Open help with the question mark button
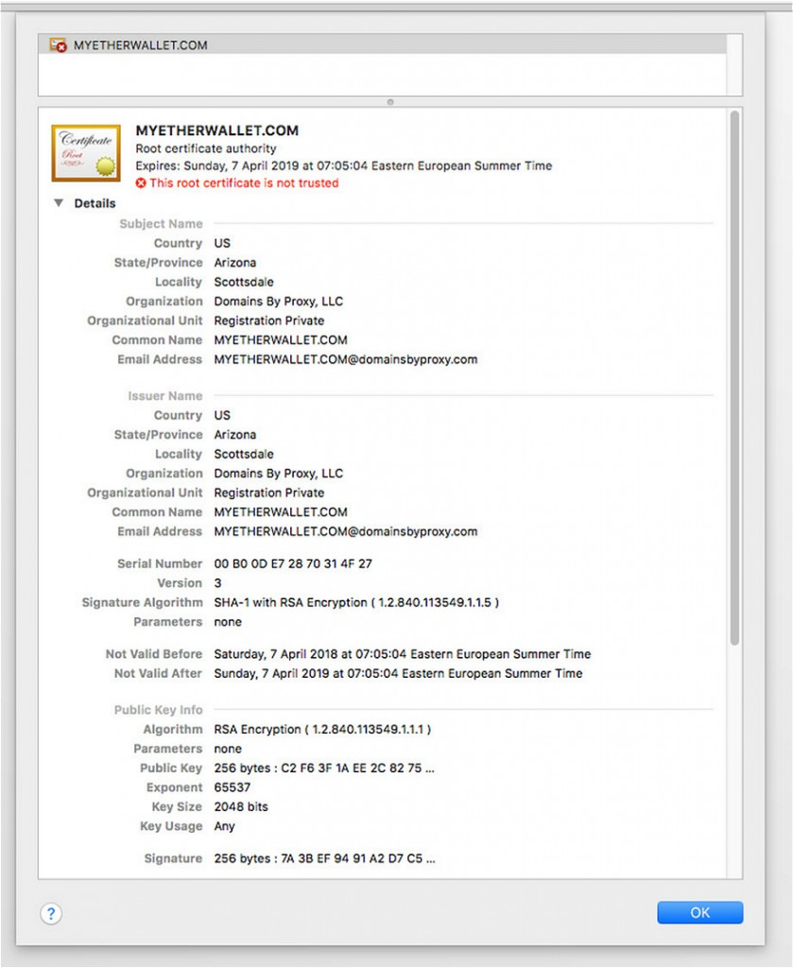The width and height of the screenshot is (793, 968). coord(51,913)
